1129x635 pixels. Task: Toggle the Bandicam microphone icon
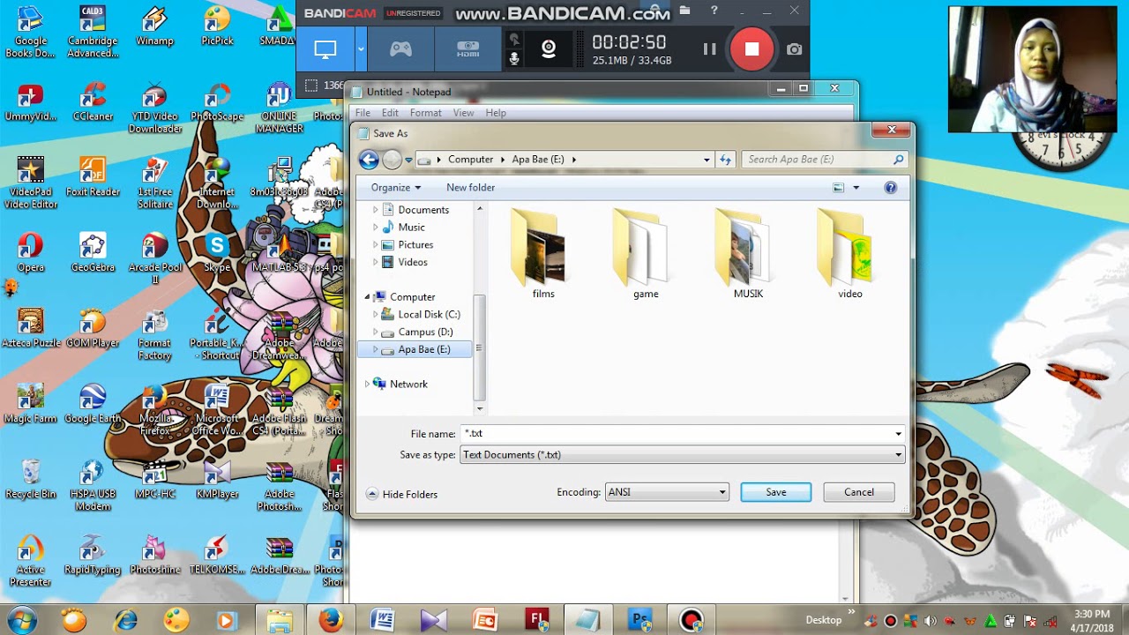tap(514, 59)
